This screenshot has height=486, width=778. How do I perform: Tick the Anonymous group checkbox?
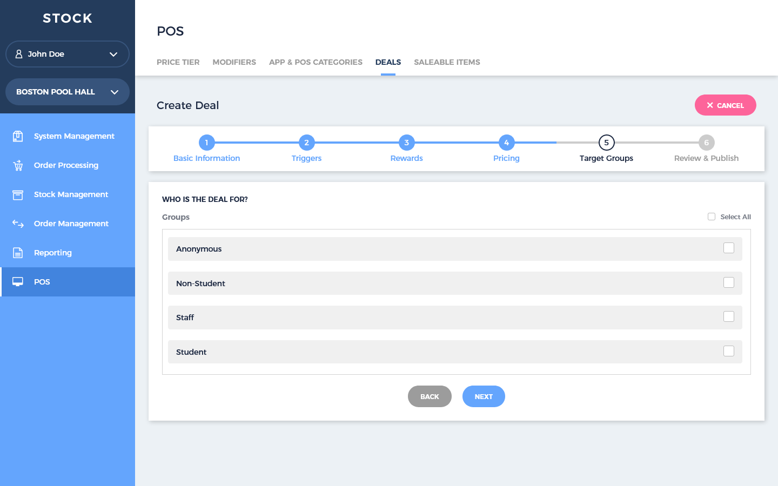(x=728, y=248)
